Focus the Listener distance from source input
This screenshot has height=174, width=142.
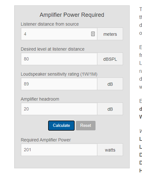point(59,34)
